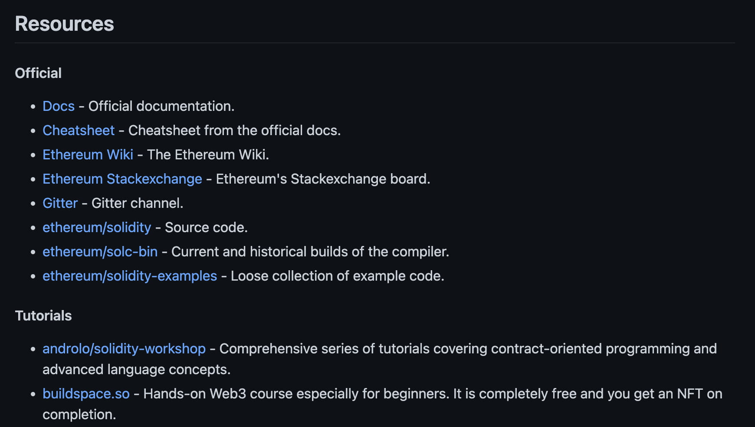The width and height of the screenshot is (755, 427).
Task: Click the "Source code." description text
Action: (x=206, y=227)
